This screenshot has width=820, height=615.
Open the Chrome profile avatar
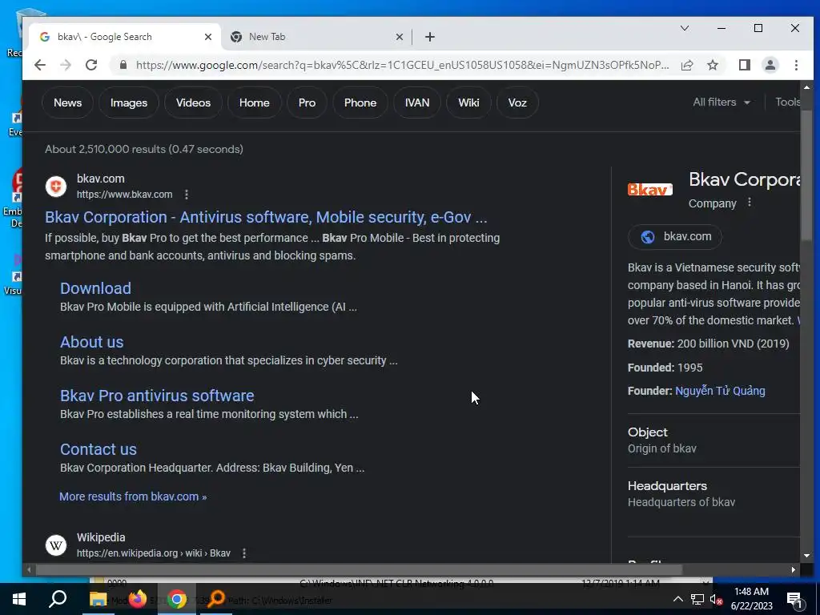(x=770, y=65)
